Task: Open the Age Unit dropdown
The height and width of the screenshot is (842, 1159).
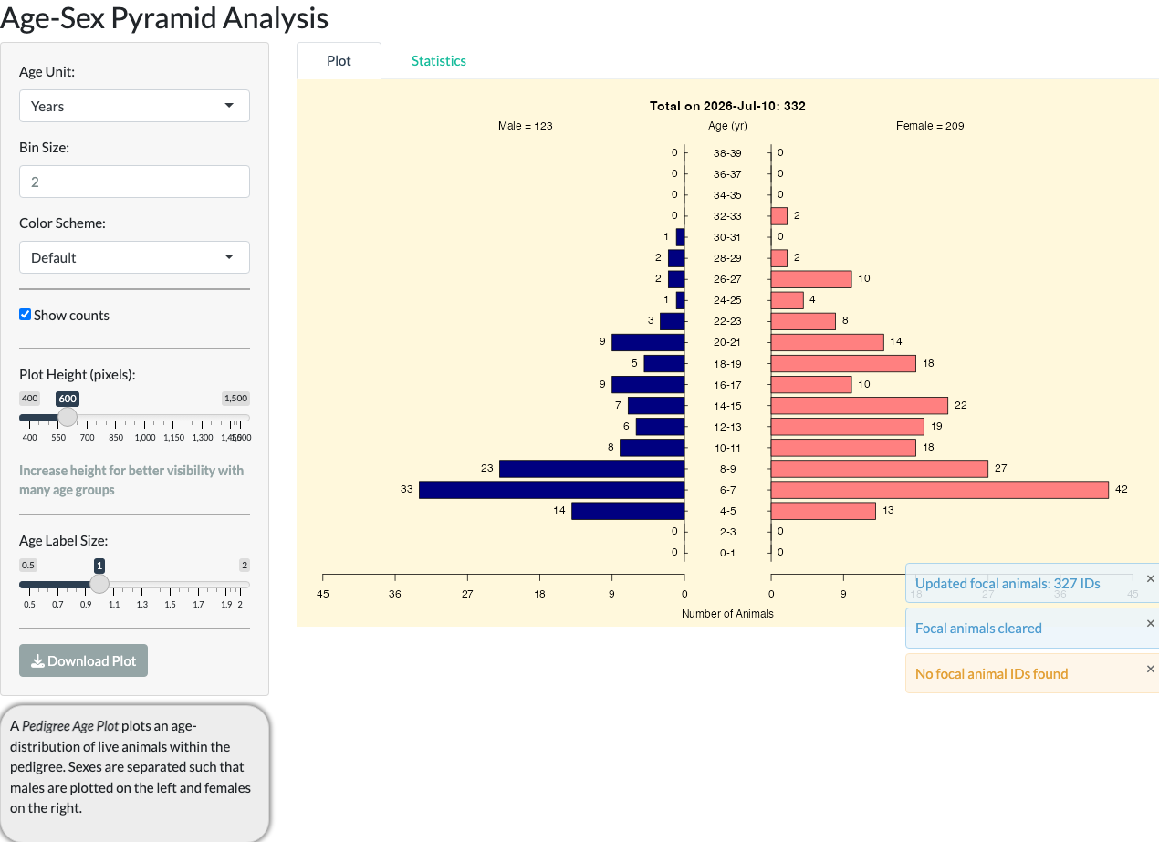Action: [x=134, y=106]
